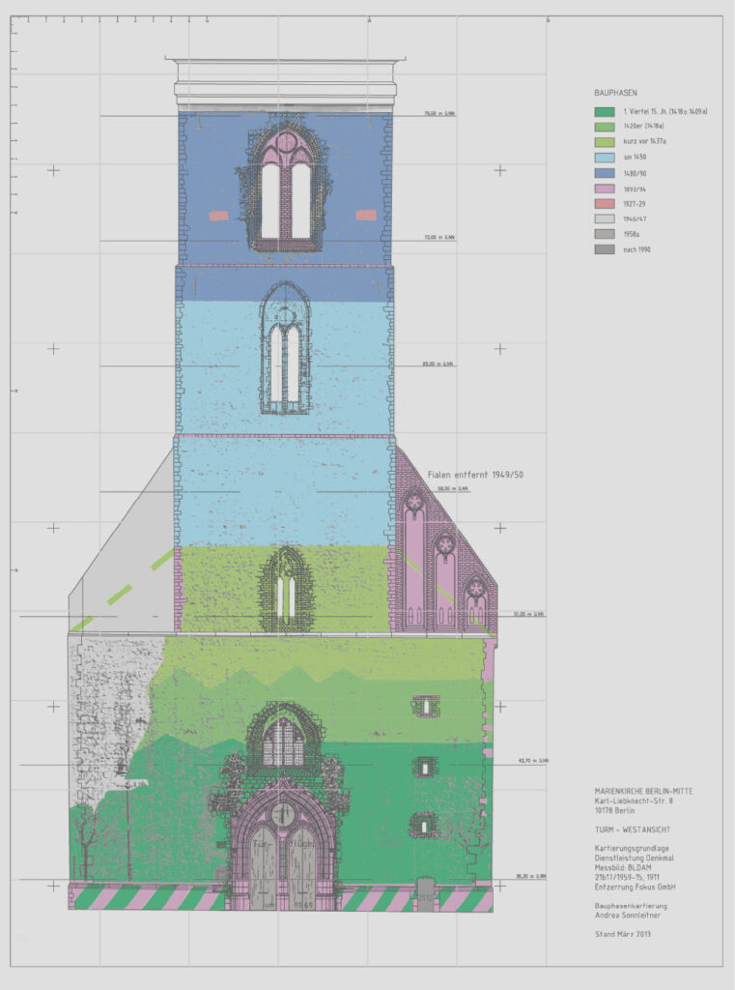This screenshot has width=735, height=990.
Task: Click the text 'Bauphasenkartierung'
Action: [631, 905]
